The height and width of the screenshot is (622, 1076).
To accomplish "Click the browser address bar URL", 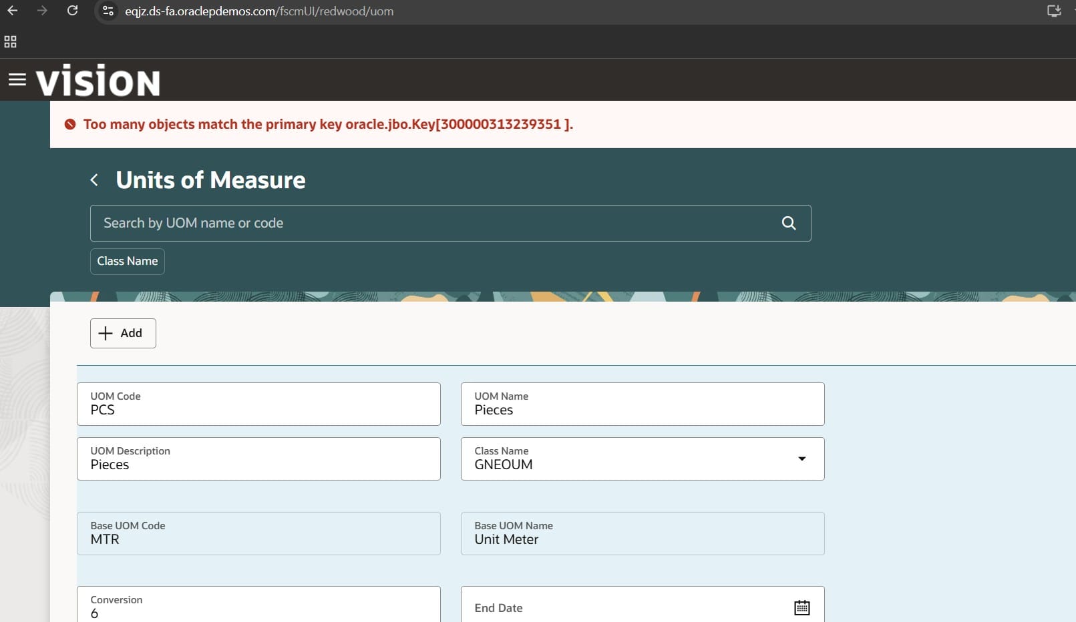I will 259,11.
